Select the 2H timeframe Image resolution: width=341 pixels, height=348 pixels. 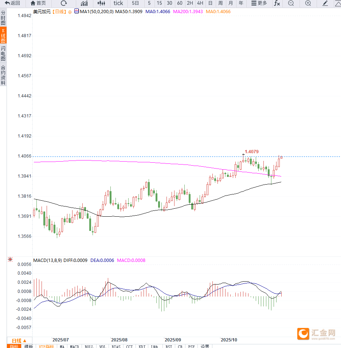pos(190,3)
